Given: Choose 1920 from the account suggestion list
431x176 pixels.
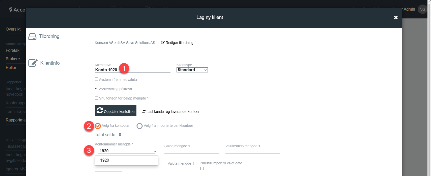Looking at the screenshot, I should click(105, 160).
